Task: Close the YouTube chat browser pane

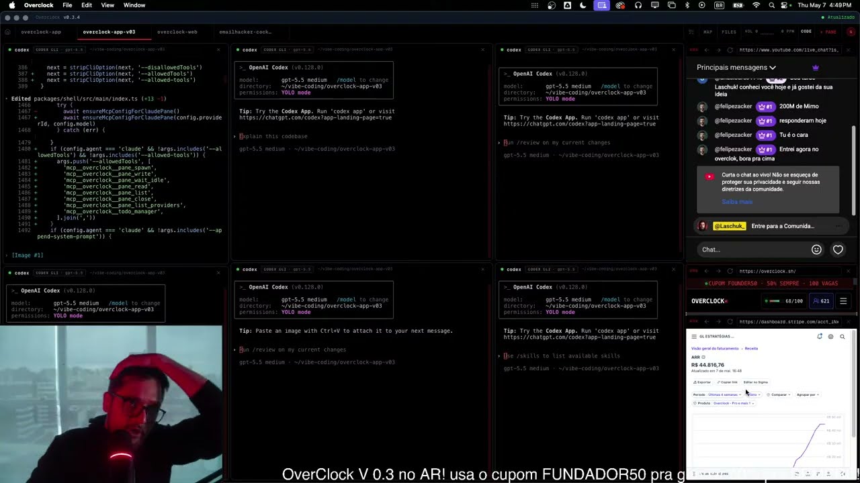Action: point(848,50)
